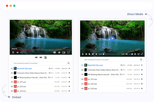Play jer_321.wav arrow in Direct Media playlist
Screen dimensions: 155x102
click(142, 79)
